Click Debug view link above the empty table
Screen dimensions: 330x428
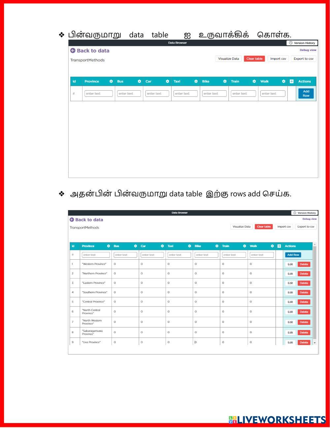pos(308,50)
